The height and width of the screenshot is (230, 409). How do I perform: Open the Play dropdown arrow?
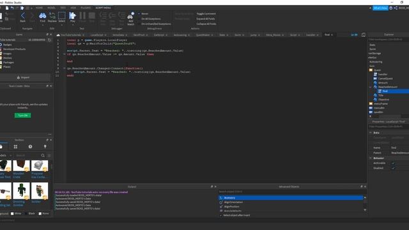click(x=72, y=25)
